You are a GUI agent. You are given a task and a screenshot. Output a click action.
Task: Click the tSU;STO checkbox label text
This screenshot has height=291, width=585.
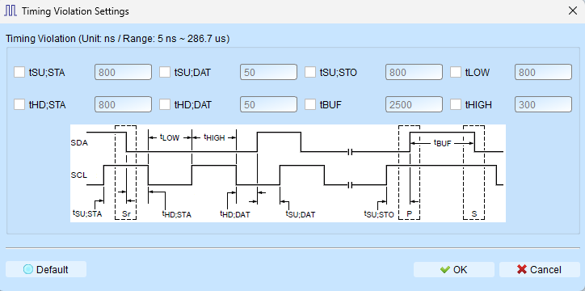[339, 73]
